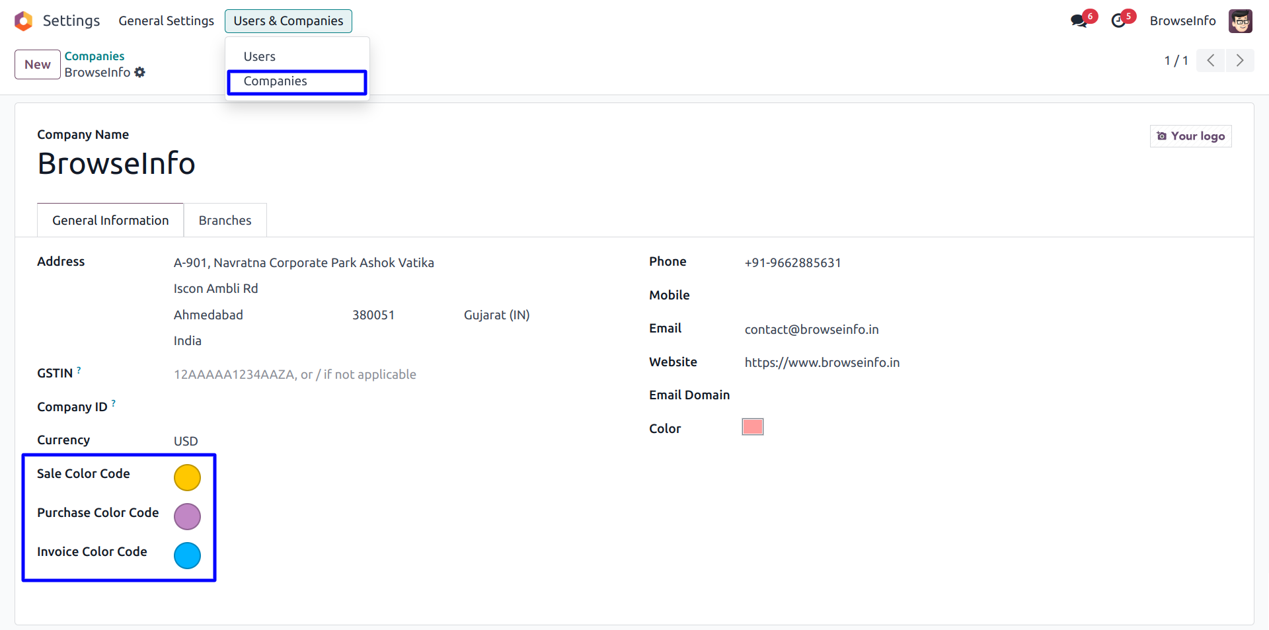Click the Settings app title
Screen dimensions: 1269x630
pos(71,21)
